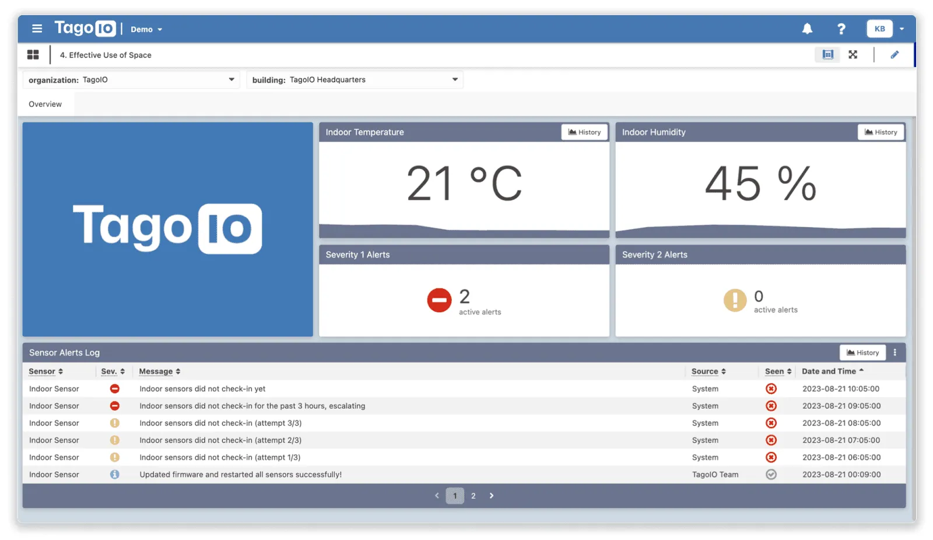Image resolution: width=933 pixels, height=540 pixels.
Task: Click the red Seen icon on the escalating alert row
Action: click(771, 405)
